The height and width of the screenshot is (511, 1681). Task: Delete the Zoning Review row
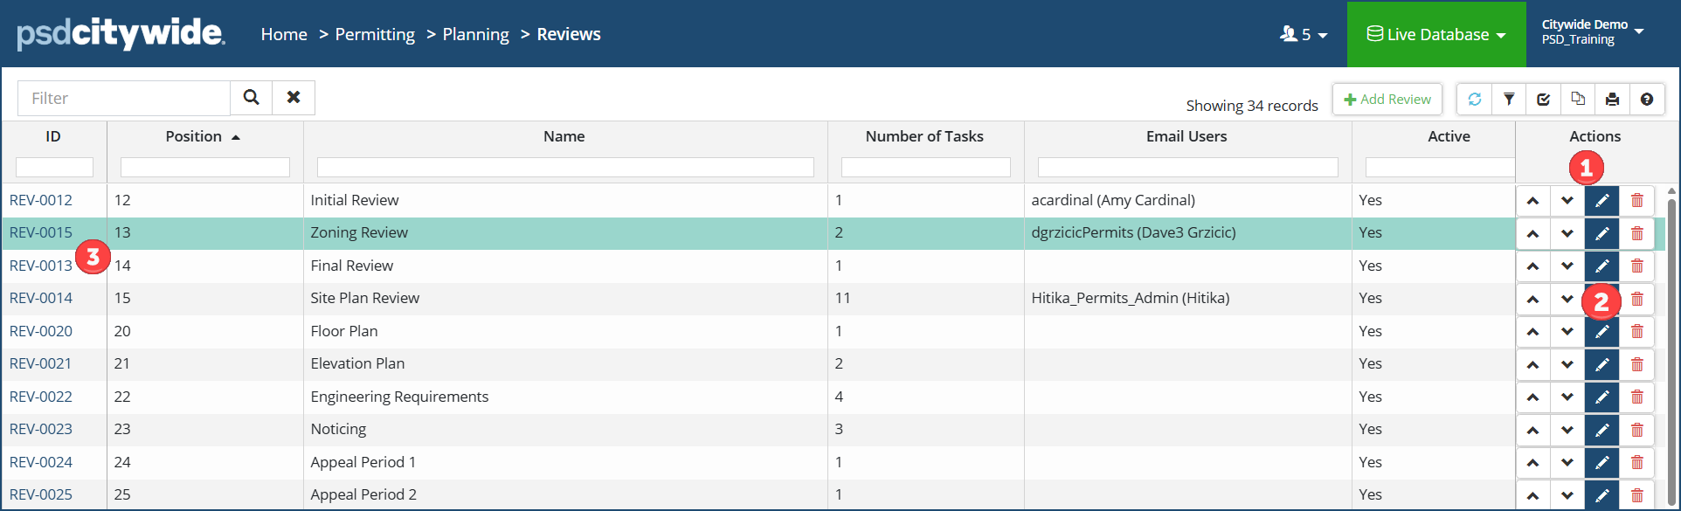click(x=1637, y=233)
